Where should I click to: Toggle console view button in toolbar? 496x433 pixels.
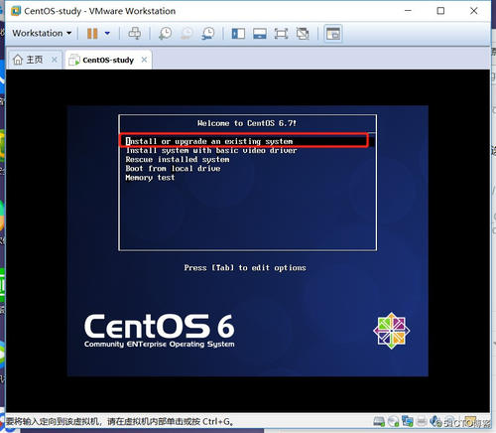(x=333, y=34)
